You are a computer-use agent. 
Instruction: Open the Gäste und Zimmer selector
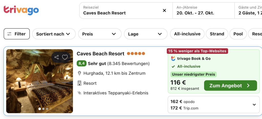[248, 10]
